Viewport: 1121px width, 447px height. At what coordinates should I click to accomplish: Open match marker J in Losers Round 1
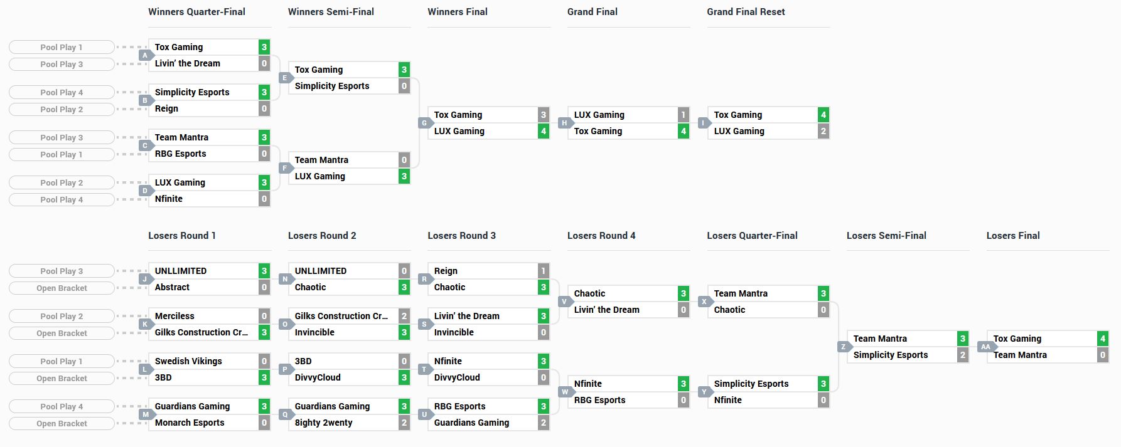(x=145, y=279)
